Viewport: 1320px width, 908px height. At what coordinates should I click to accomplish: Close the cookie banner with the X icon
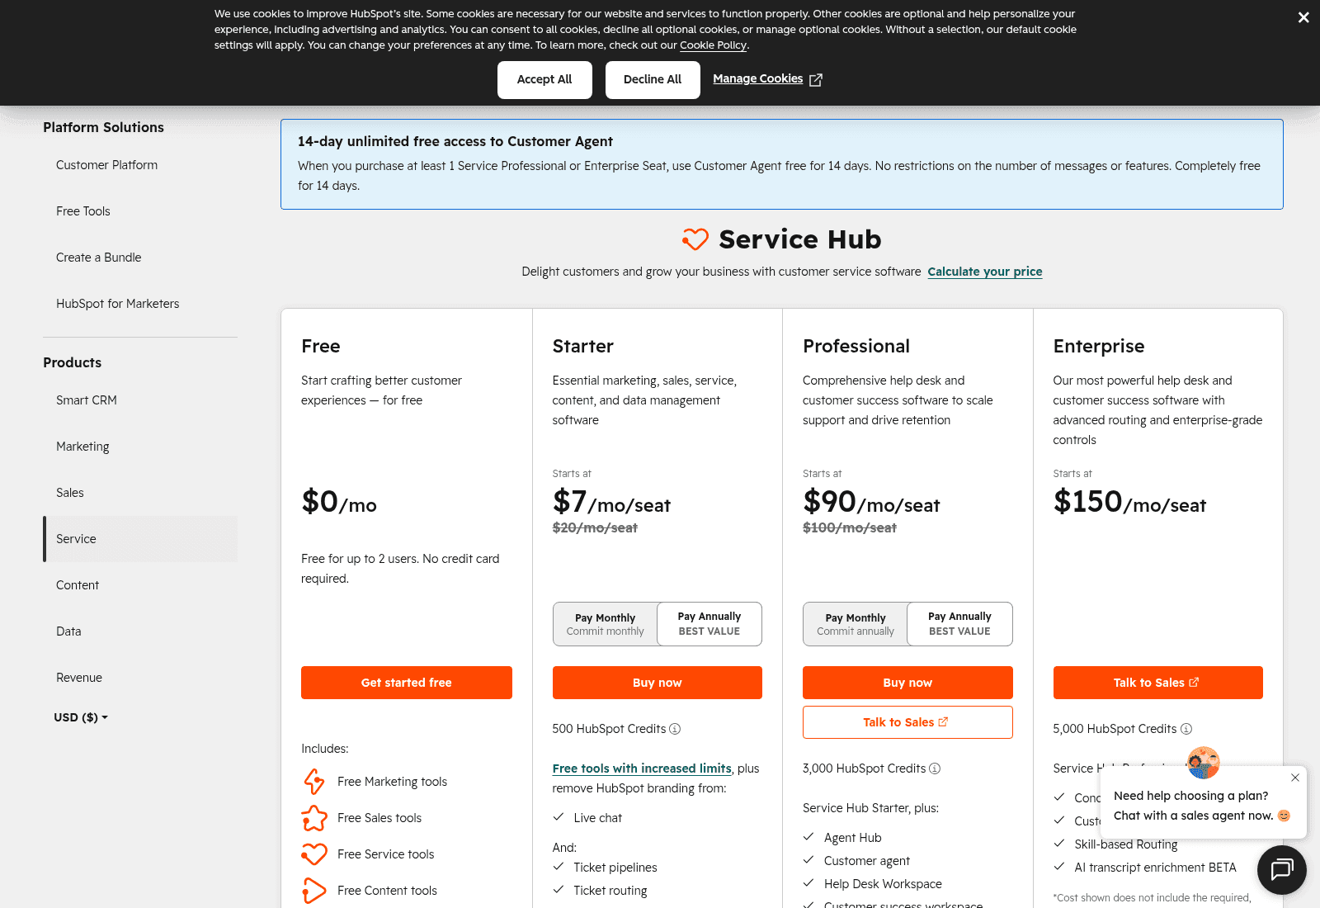point(1303,17)
